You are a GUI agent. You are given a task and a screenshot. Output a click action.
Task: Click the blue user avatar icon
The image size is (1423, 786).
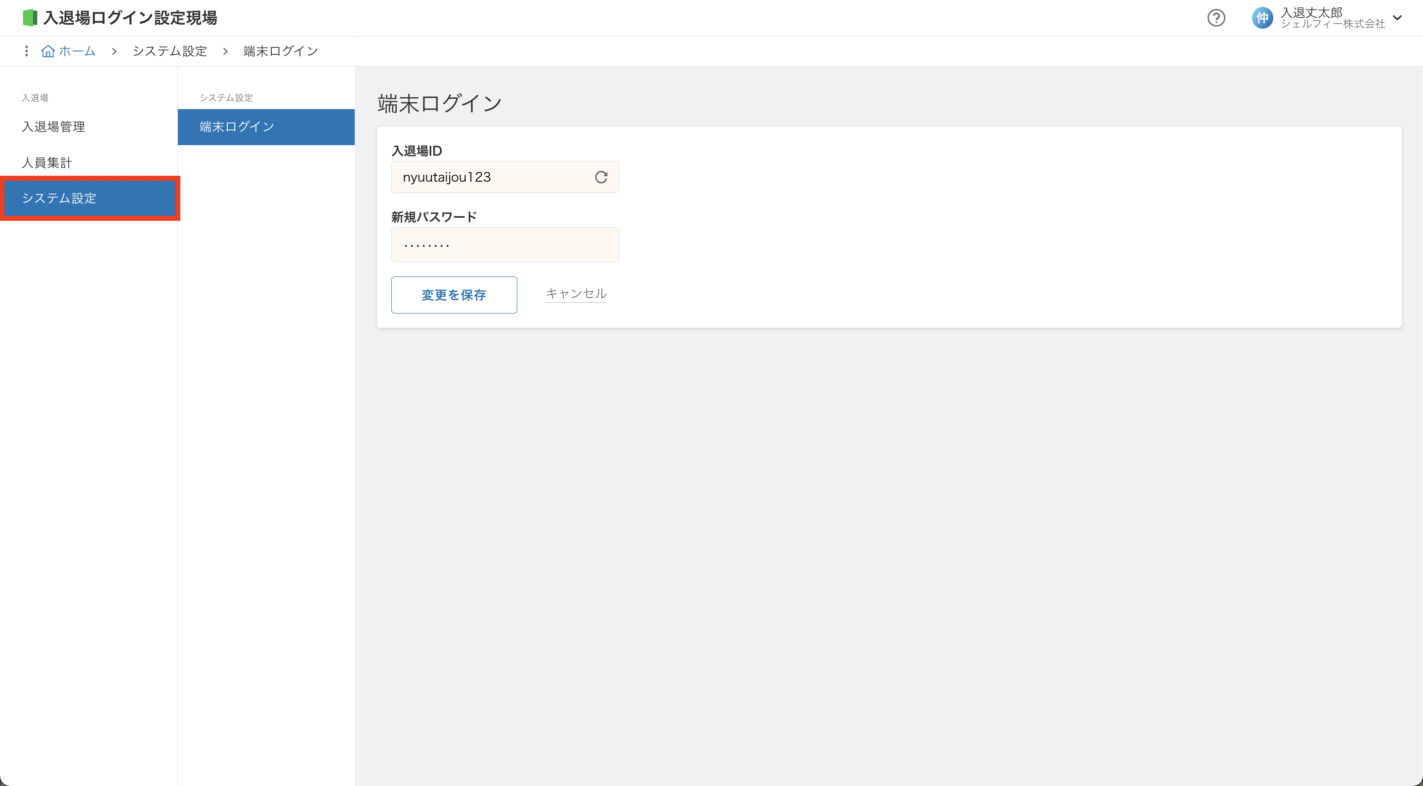1262,18
